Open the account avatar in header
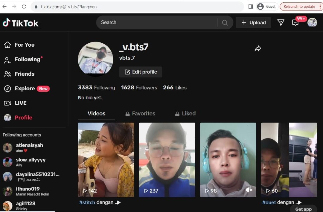The height and width of the screenshot is (212, 323). coord(312,23)
